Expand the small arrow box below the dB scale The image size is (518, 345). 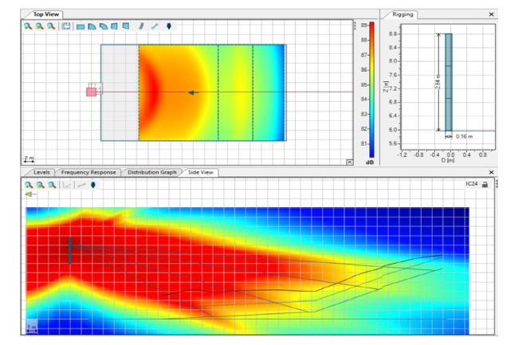(x=349, y=162)
